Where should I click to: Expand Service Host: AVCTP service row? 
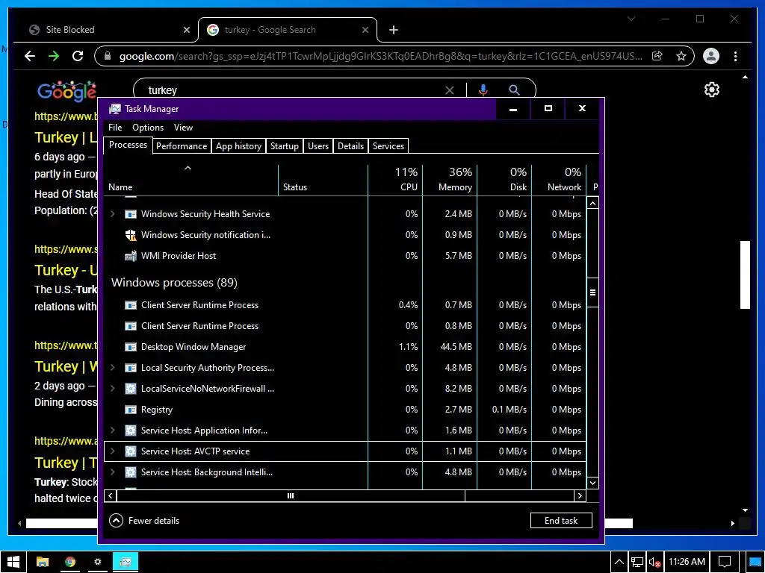point(113,451)
